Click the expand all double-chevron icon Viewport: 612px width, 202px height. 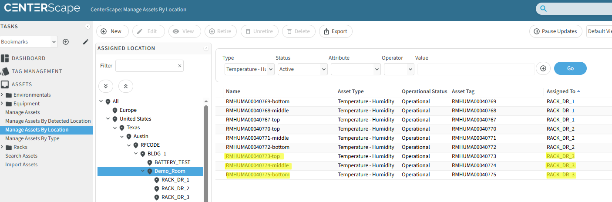click(x=106, y=86)
